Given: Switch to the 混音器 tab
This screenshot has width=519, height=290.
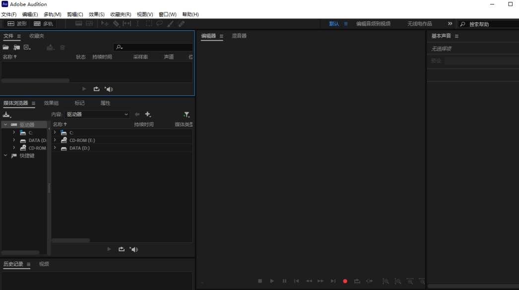Looking at the screenshot, I should point(239,36).
